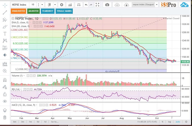This screenshot has width=192, height=126.
Task: Toggle percent scale mode
Action: [162, 122]
